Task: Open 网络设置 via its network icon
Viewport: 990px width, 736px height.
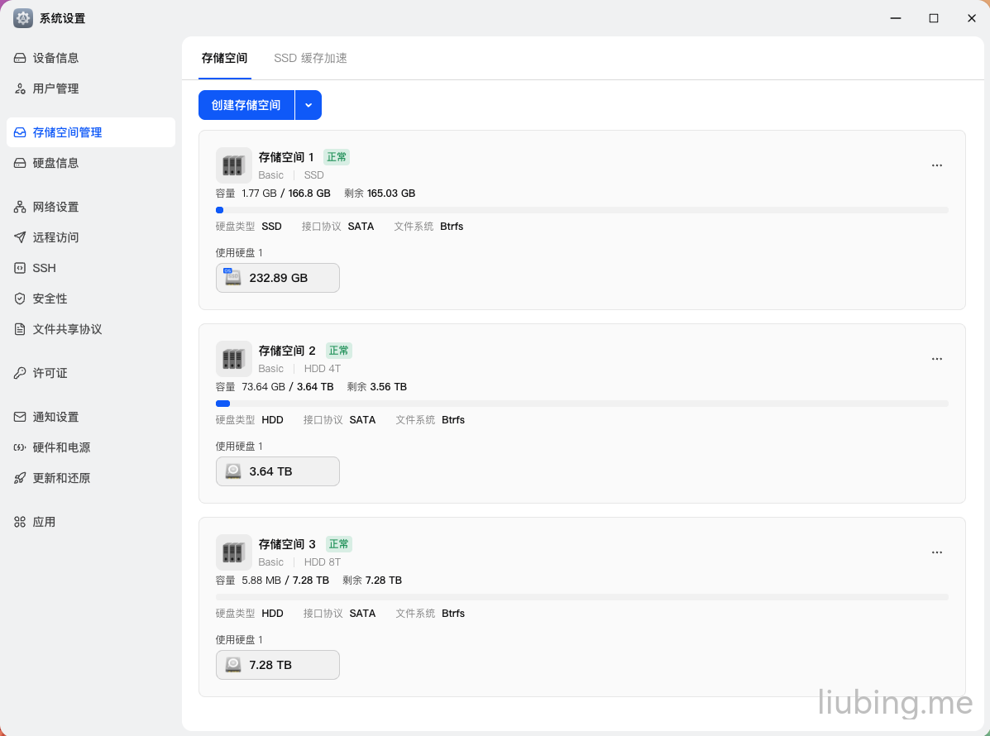Action: coord(20,207)
